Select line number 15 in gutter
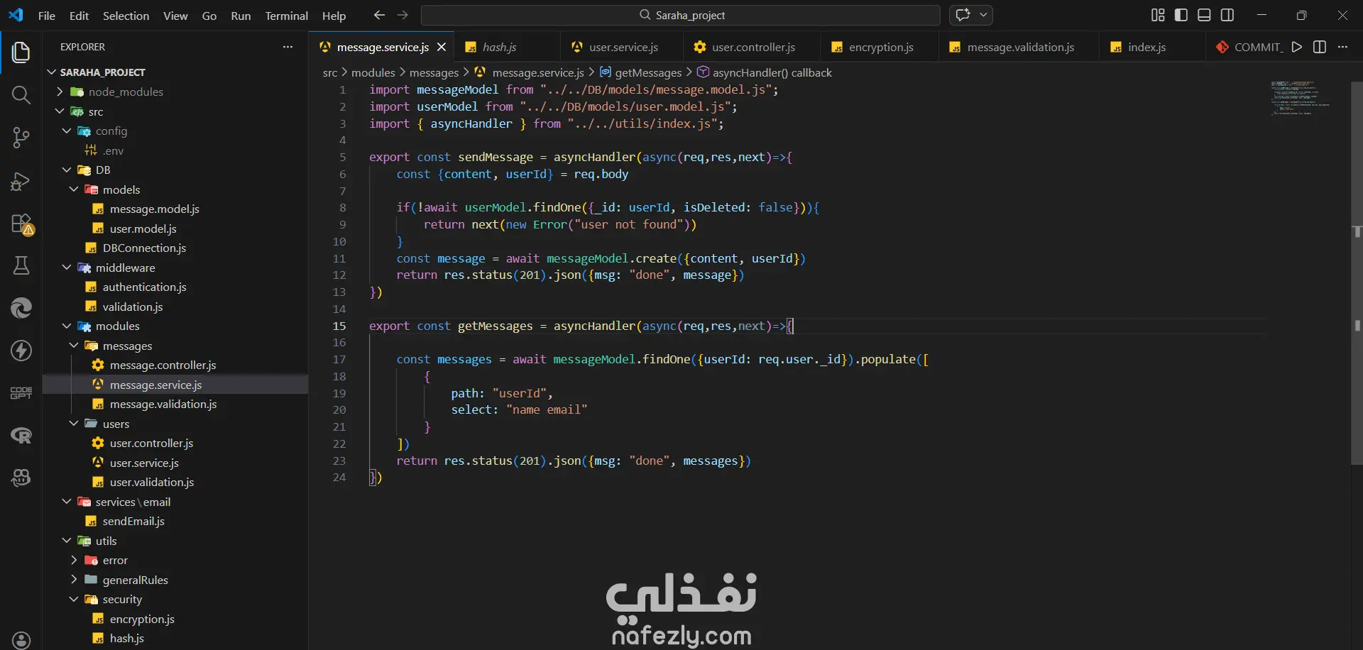The height and width of the screenshot is (650, 1363). point(339,326)
